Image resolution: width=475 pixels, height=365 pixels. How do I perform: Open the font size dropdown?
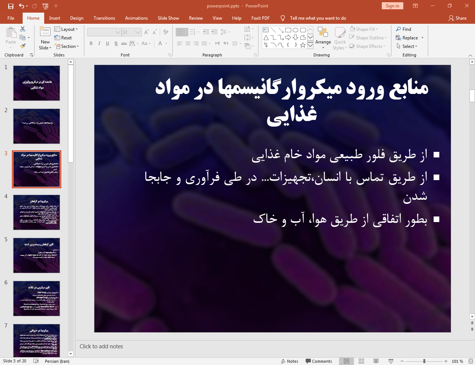pos(138,32)
